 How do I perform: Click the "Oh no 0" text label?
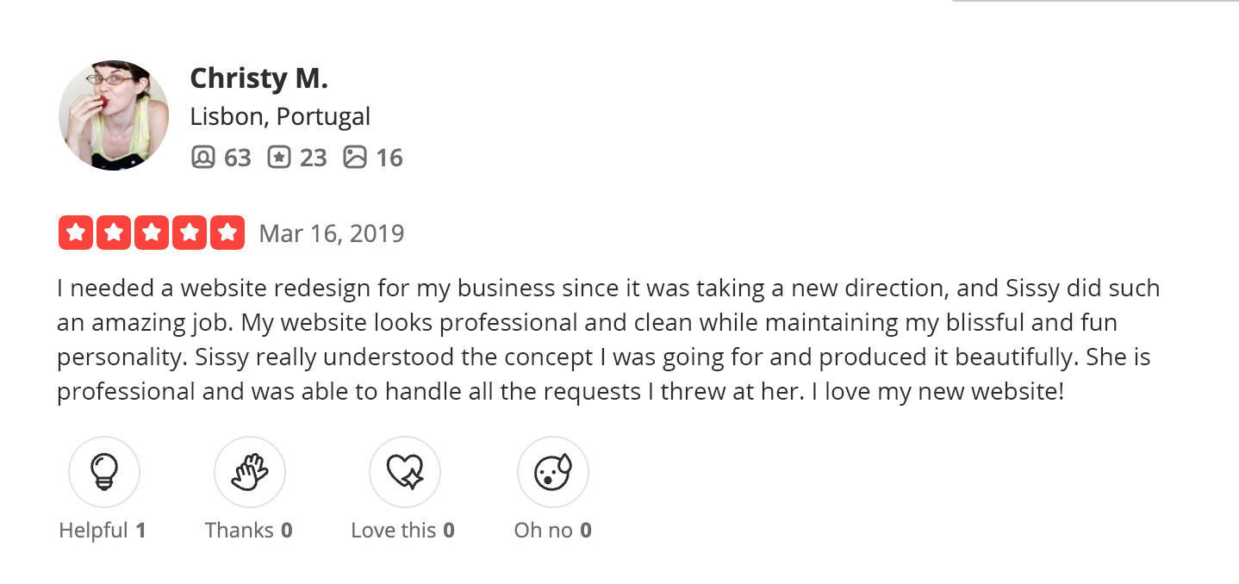point(552,530)
